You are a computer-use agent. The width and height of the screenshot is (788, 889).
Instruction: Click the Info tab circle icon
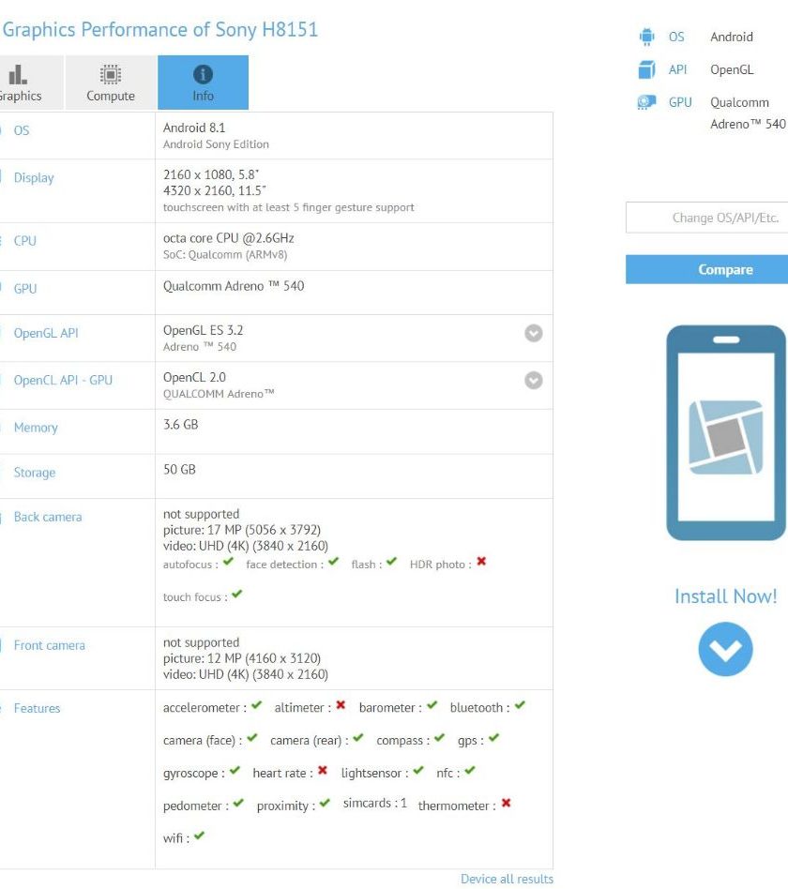point(203,74)
